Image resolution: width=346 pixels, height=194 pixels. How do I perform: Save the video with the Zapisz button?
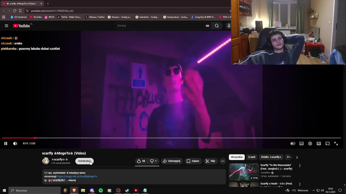(193, 161)
